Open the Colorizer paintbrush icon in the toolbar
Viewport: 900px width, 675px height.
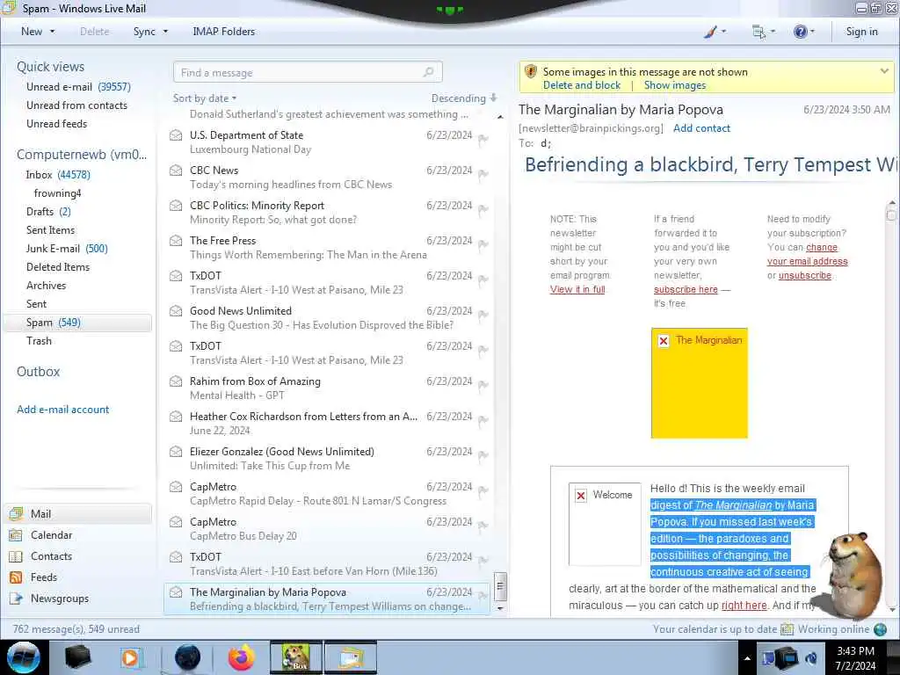710,33
